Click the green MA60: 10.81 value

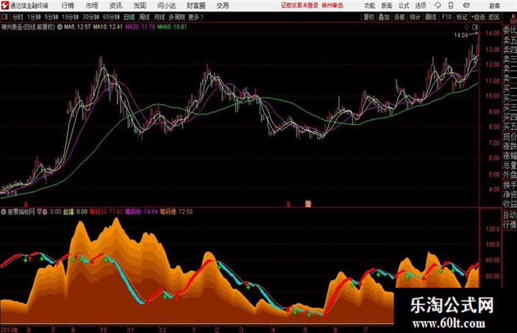172,27
